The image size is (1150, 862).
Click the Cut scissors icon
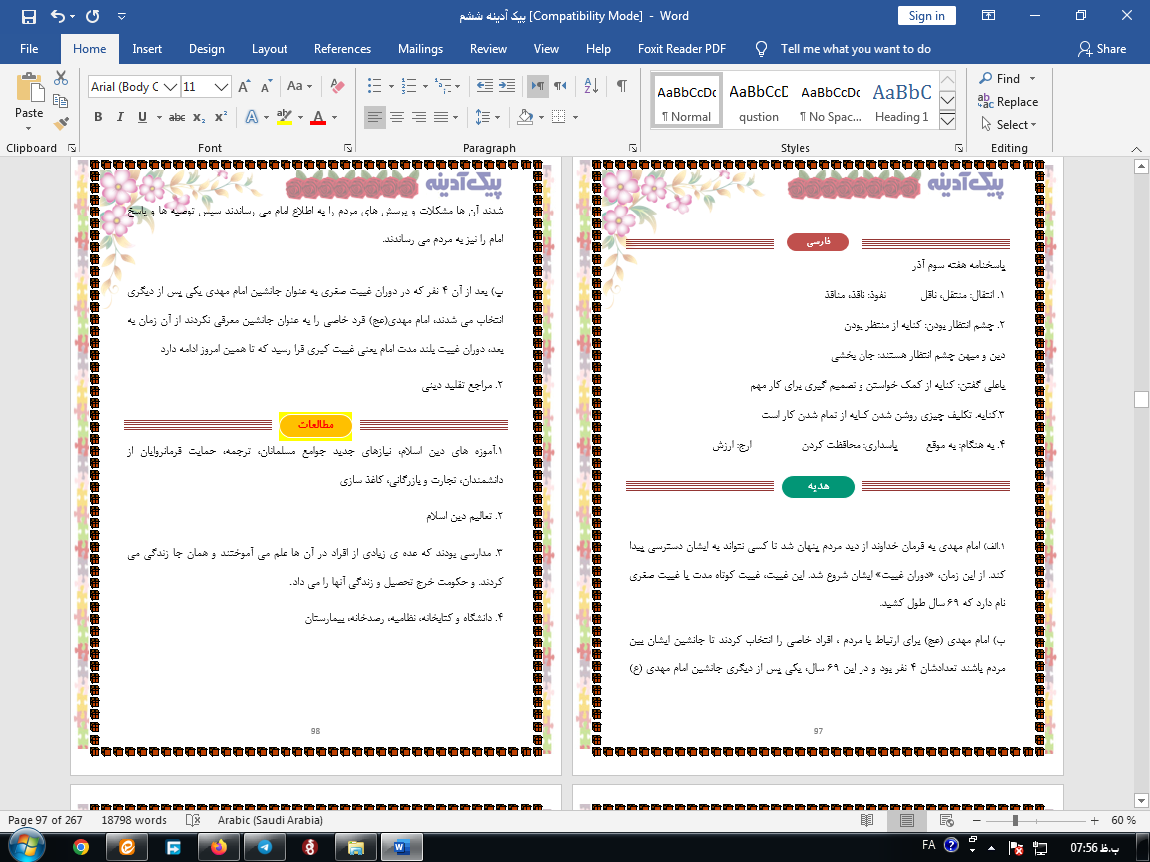[61, 78]
